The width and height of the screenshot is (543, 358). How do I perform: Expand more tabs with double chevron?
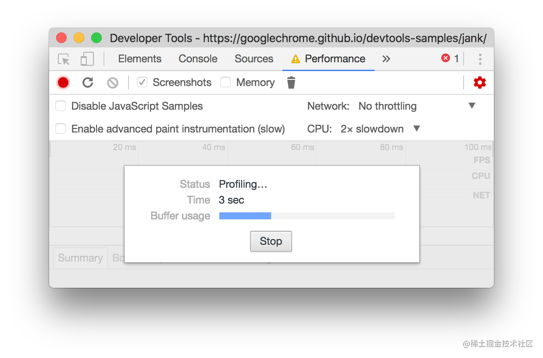point(386,59)
